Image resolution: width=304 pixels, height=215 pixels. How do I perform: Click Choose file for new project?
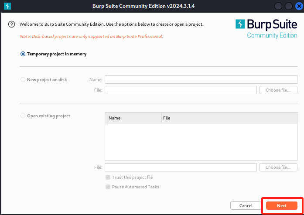pos(278,90)
